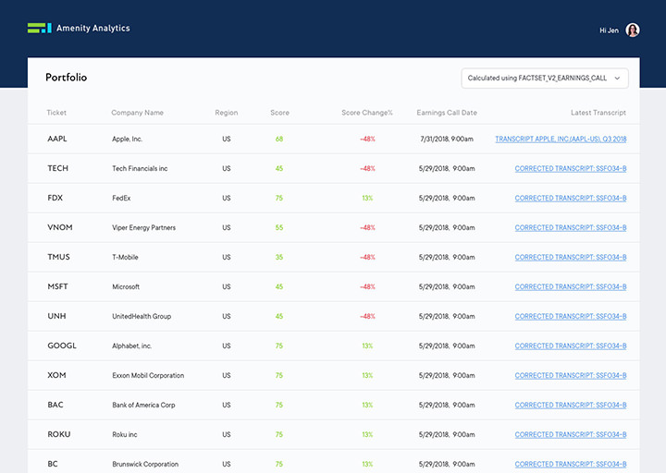Viewport: 666px width, 473px height.
Task: Click the dropdown chevron arrow in Portfolio header
Action: (x=617, y=78)
